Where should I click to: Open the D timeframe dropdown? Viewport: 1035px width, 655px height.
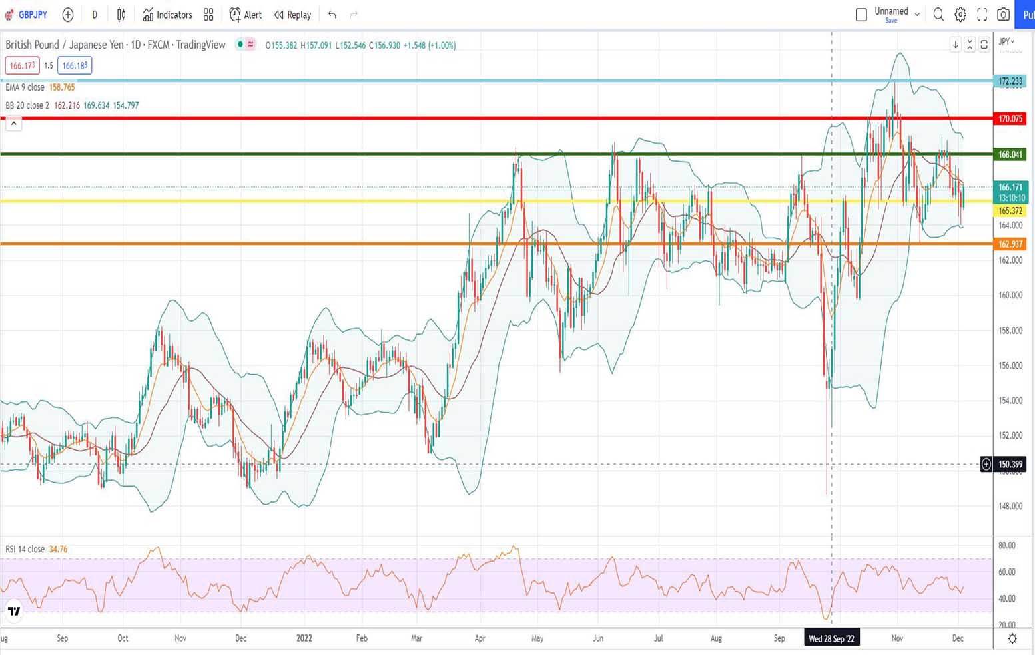pyautogui.click(x=94, y=14)
